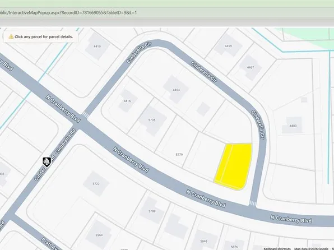Select parcel numbered 5735
The image size is (334, 250).
pyautogui.click(x=152, y=120)
